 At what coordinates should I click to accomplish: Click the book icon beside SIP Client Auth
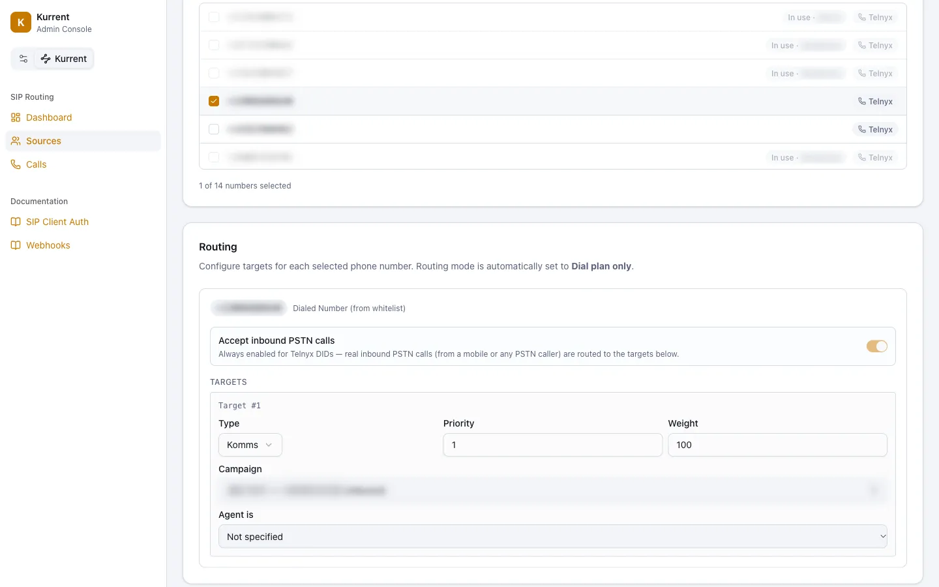[x=16, y=222]
